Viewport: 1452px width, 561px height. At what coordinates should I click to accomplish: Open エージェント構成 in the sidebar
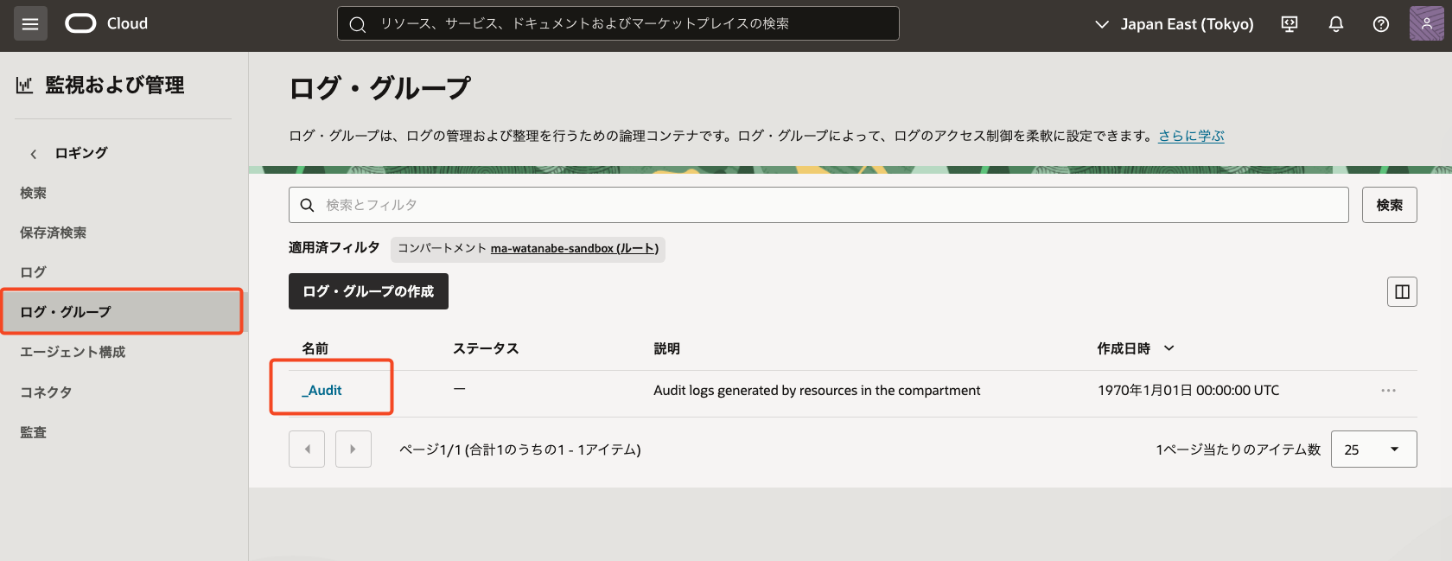pos(73,352)
